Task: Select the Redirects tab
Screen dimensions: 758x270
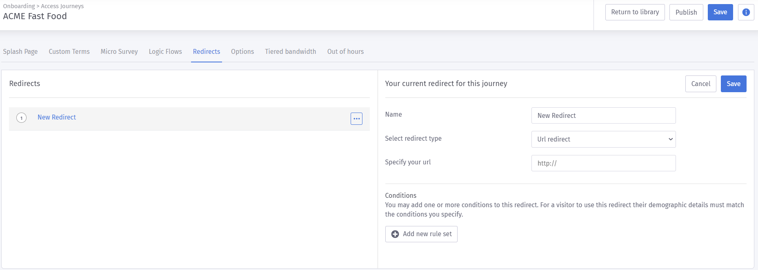Action: coord(207,51)
